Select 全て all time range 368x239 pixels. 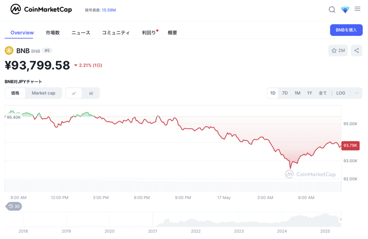[x=322, y=93]
